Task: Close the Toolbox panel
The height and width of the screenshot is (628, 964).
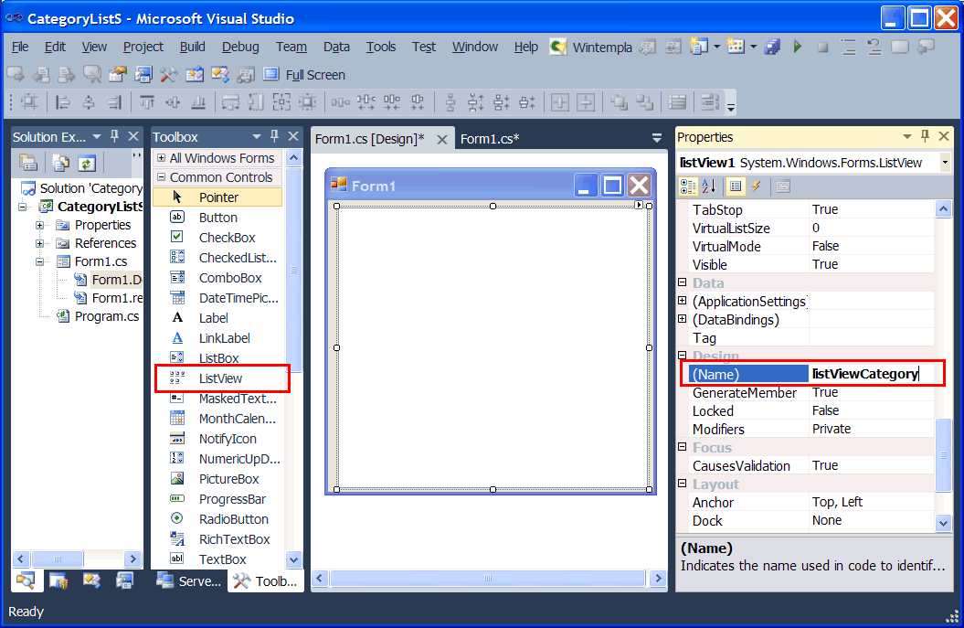Action: (x=293, y=136)
